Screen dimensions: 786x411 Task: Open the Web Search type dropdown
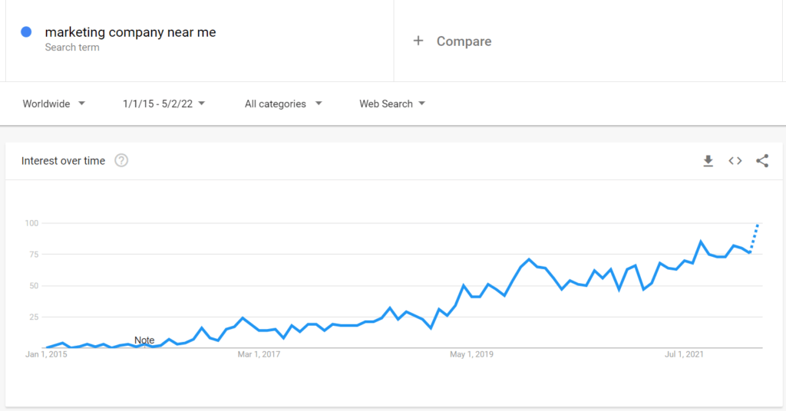[x=392, y=104]
